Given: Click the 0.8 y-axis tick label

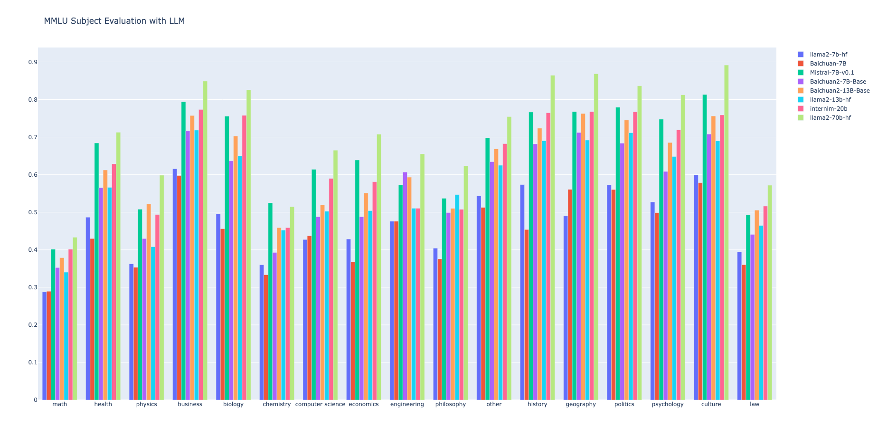Looking at the screenshot, I should pyautogui.click(x=33, y=100).
